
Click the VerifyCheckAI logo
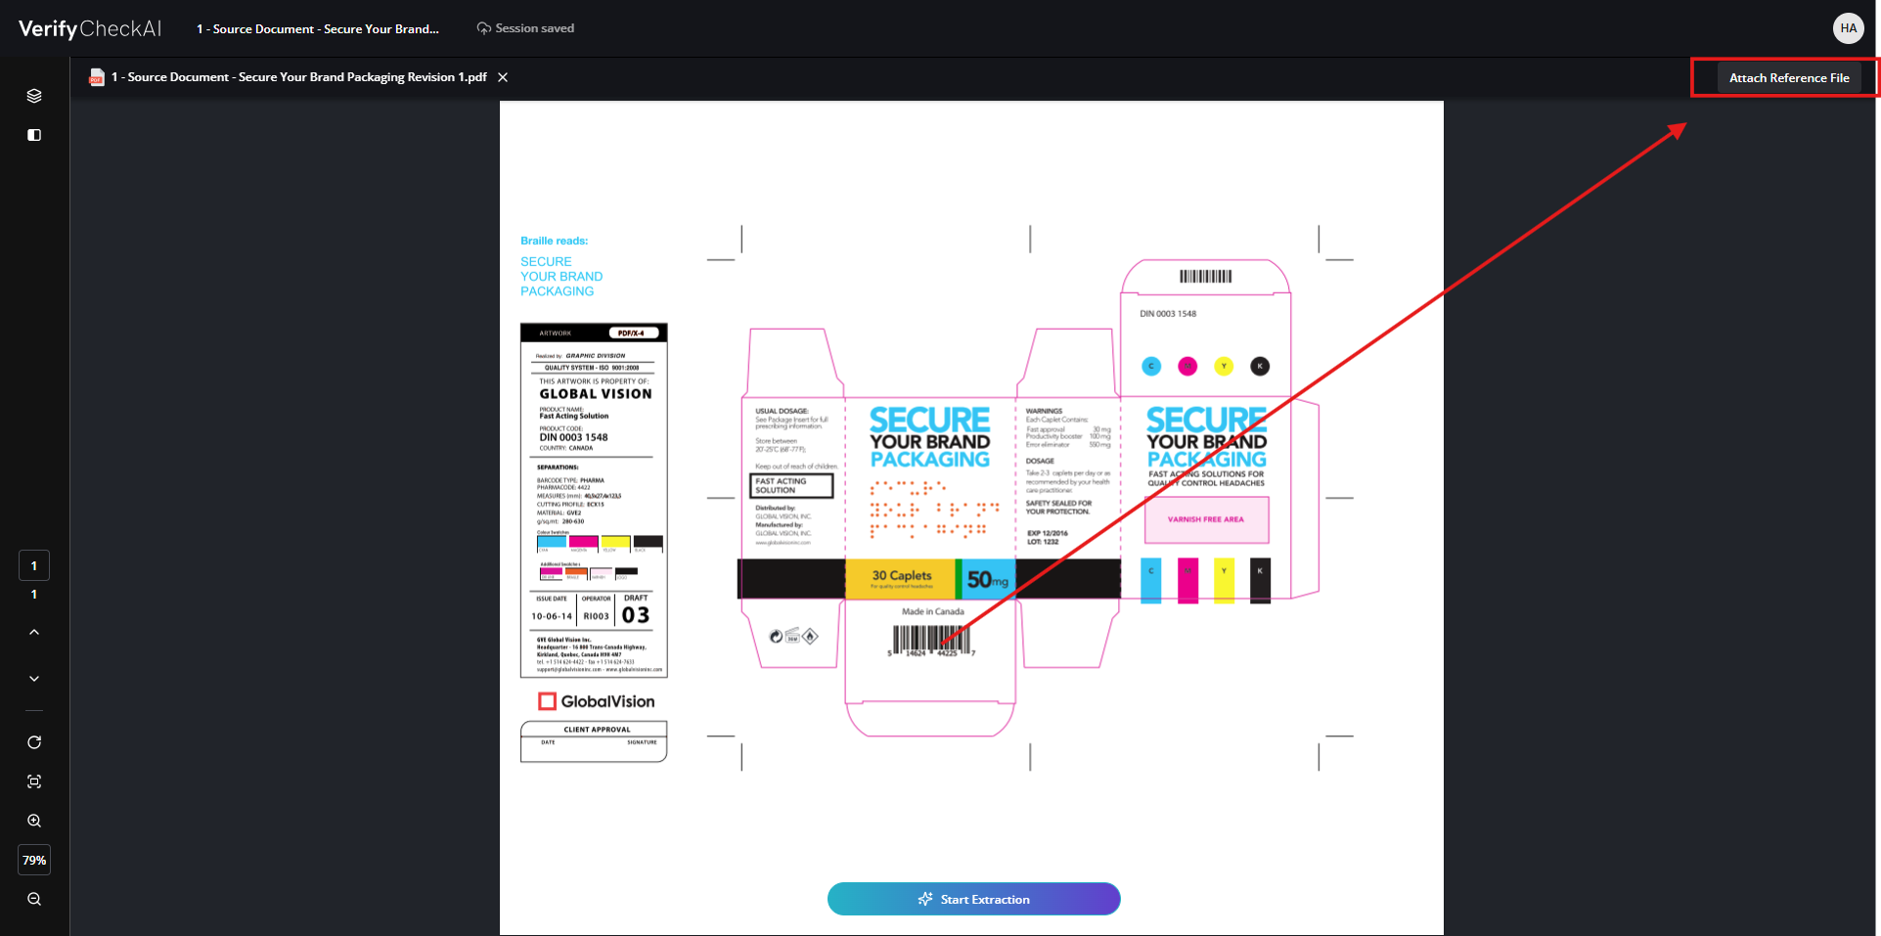pyautogui.click(x=90, y=28)
